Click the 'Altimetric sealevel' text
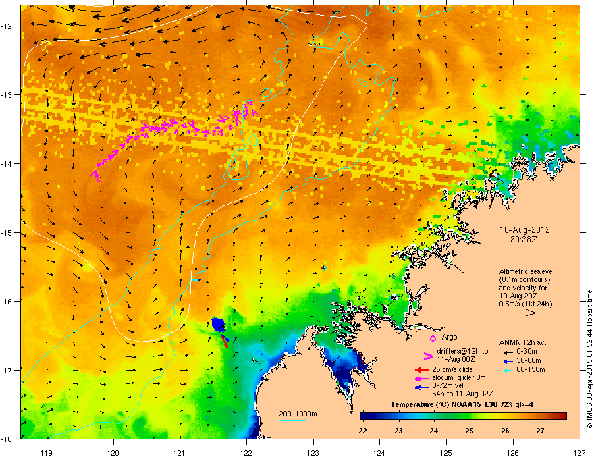This screenshot has height=459, width=594. pos(526,271)
